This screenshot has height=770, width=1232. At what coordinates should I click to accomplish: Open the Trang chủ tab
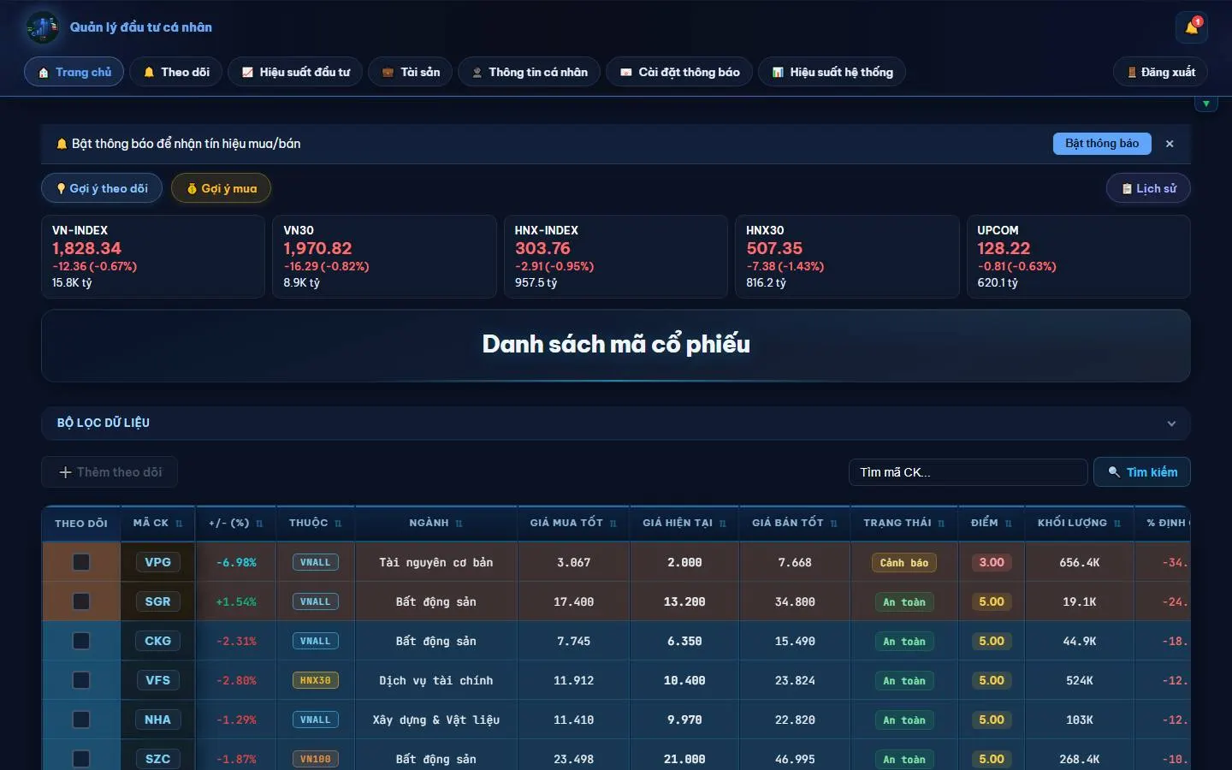click(74, 72)
